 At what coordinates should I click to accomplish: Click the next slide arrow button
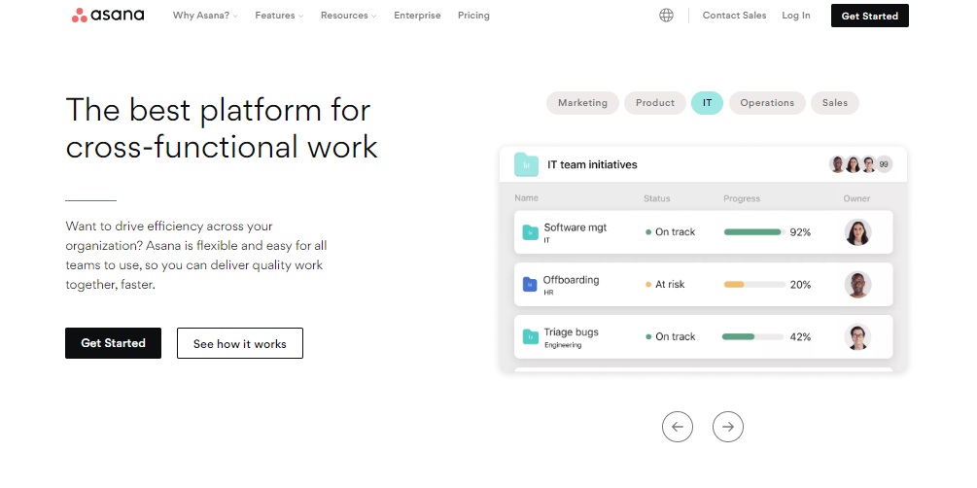(728, 427)
